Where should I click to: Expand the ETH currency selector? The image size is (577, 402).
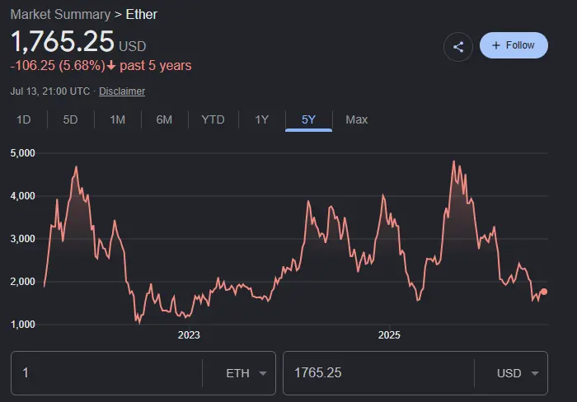(x=246, y=373)
